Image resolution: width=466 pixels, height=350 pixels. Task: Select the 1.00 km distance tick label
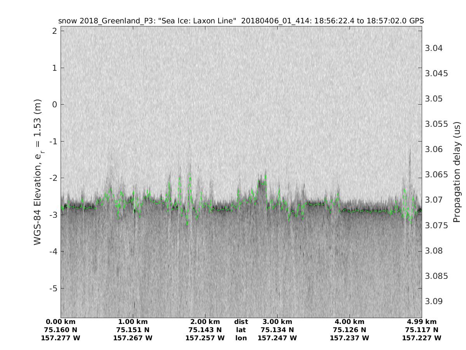click(133, 322)
